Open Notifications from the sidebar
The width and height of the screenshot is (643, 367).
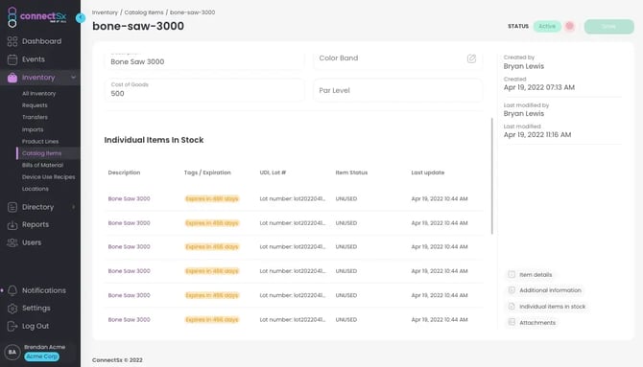44,290
